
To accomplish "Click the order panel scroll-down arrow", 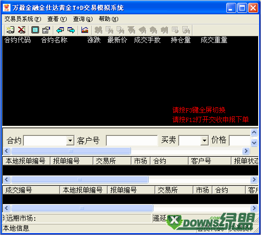I will tap(254, 143).
